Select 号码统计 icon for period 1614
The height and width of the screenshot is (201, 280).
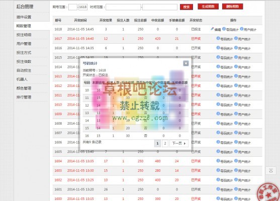click(218, 67)
